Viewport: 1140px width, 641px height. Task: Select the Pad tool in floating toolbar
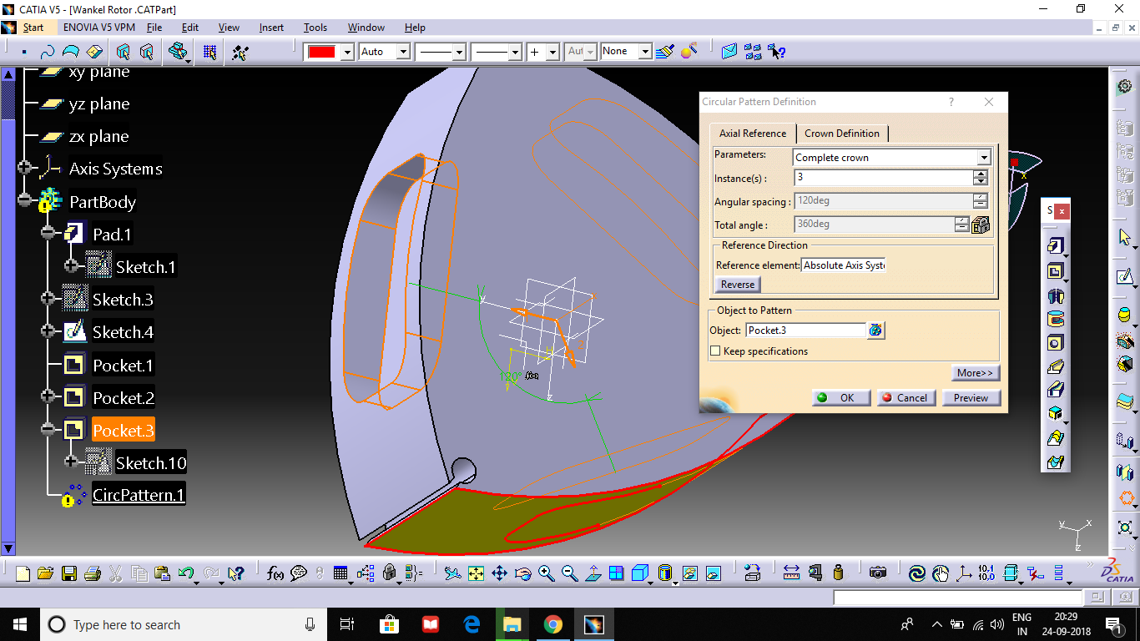(1056, 245)
